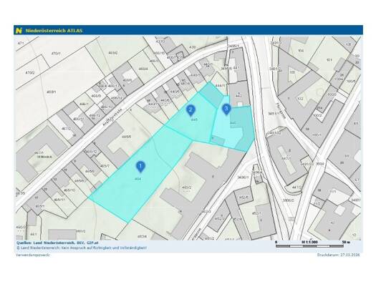
Task: Select parcel label 471
Action: pos(21,43)
